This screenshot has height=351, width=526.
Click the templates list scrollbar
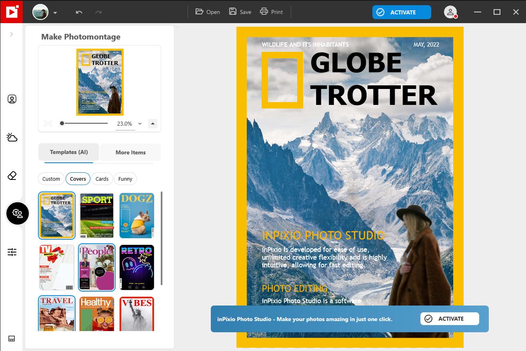[161, 238]
